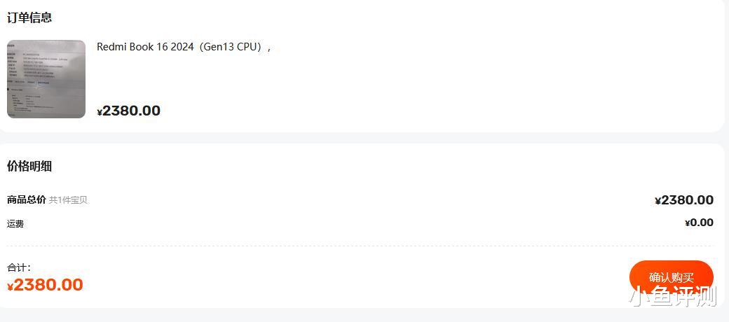The image size is (729, 322).
Task: Click the 商品总价 amount on the right
Action: (x=684, y=200)
